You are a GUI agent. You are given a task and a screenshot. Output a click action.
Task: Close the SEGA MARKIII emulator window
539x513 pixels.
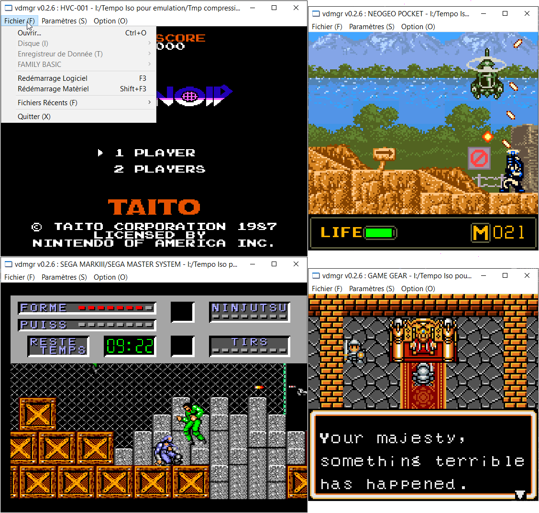(x=296, y=264)
